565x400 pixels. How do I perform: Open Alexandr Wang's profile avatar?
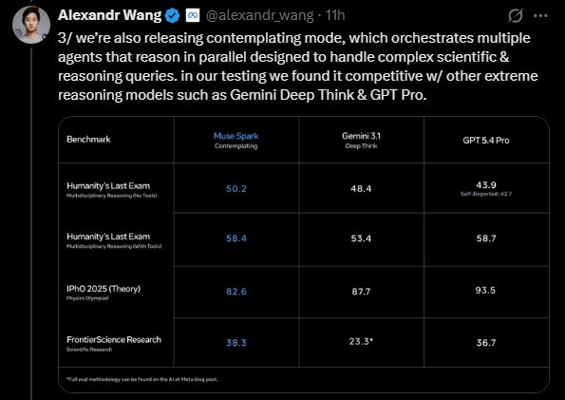tap(31, 25)
